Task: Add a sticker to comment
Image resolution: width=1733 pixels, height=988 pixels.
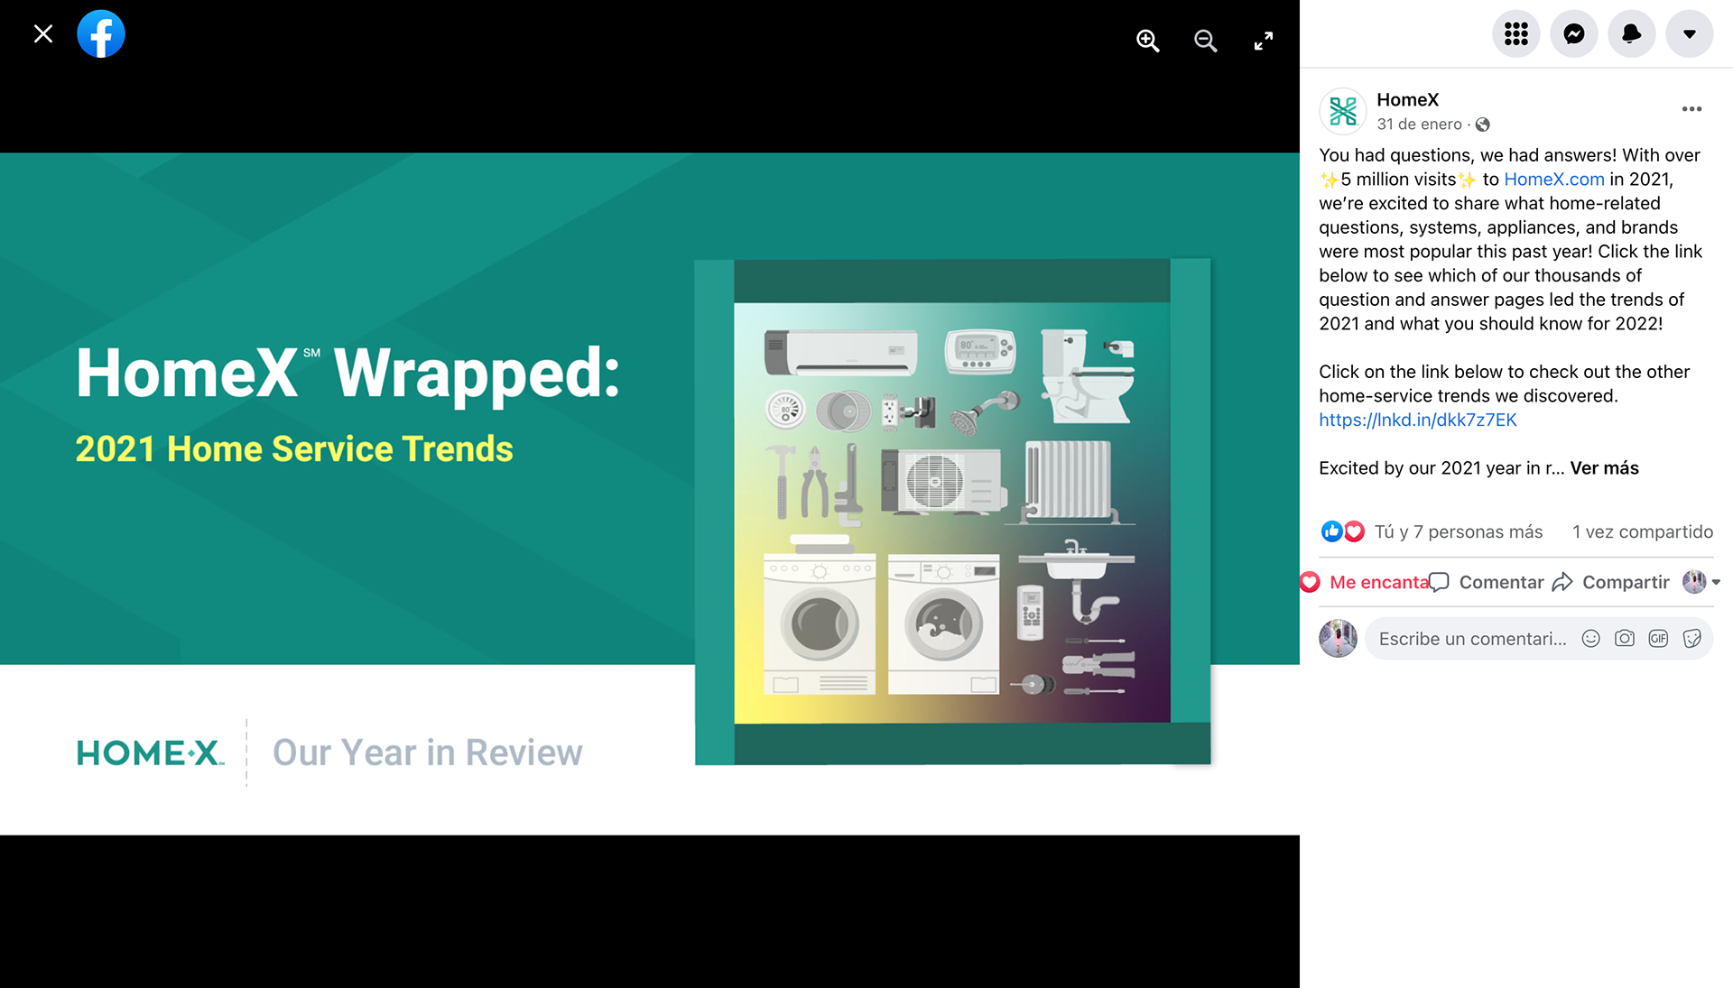Action: pos(1692,639)
